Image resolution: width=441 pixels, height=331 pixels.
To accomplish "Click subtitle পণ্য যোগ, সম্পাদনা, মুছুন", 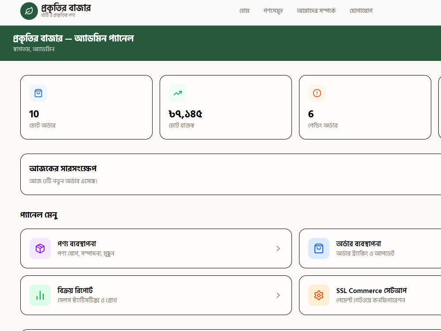I will pos(86,253).
